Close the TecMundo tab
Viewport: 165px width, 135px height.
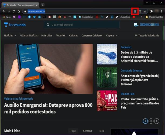tap(37, 5)
